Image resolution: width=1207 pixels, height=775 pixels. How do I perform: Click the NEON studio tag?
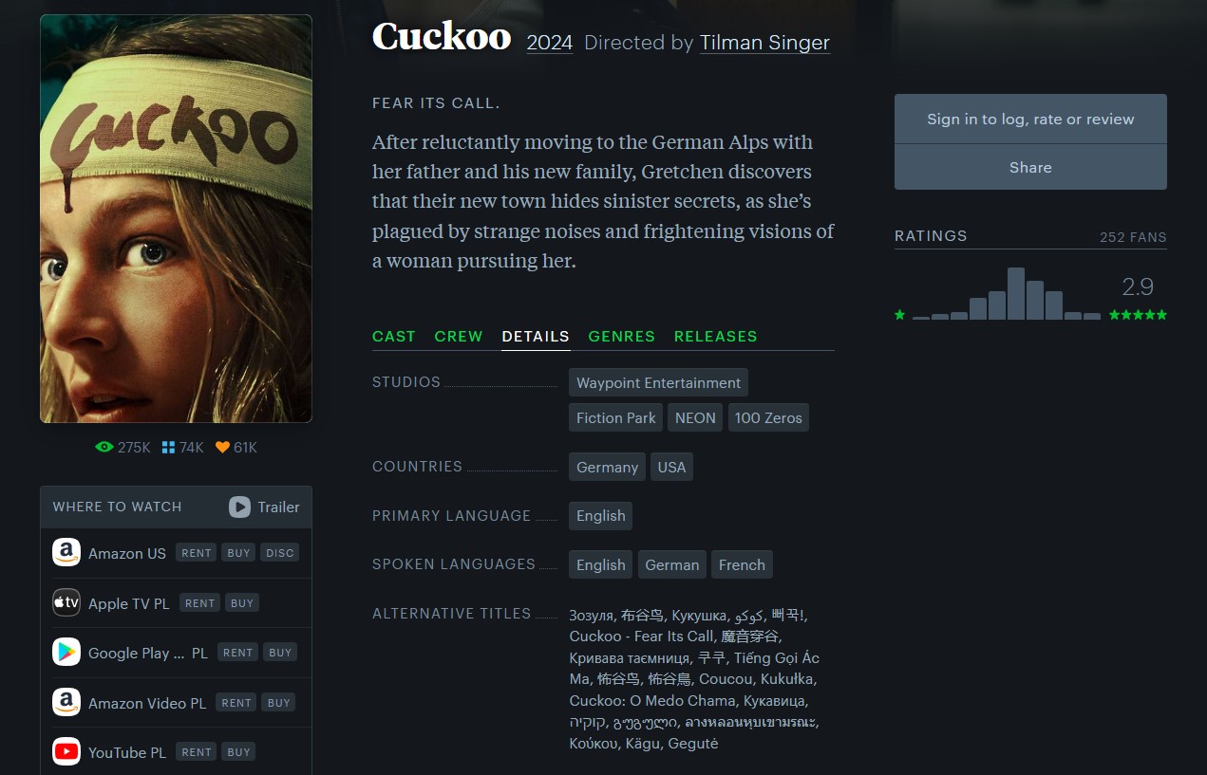(695, 417)
